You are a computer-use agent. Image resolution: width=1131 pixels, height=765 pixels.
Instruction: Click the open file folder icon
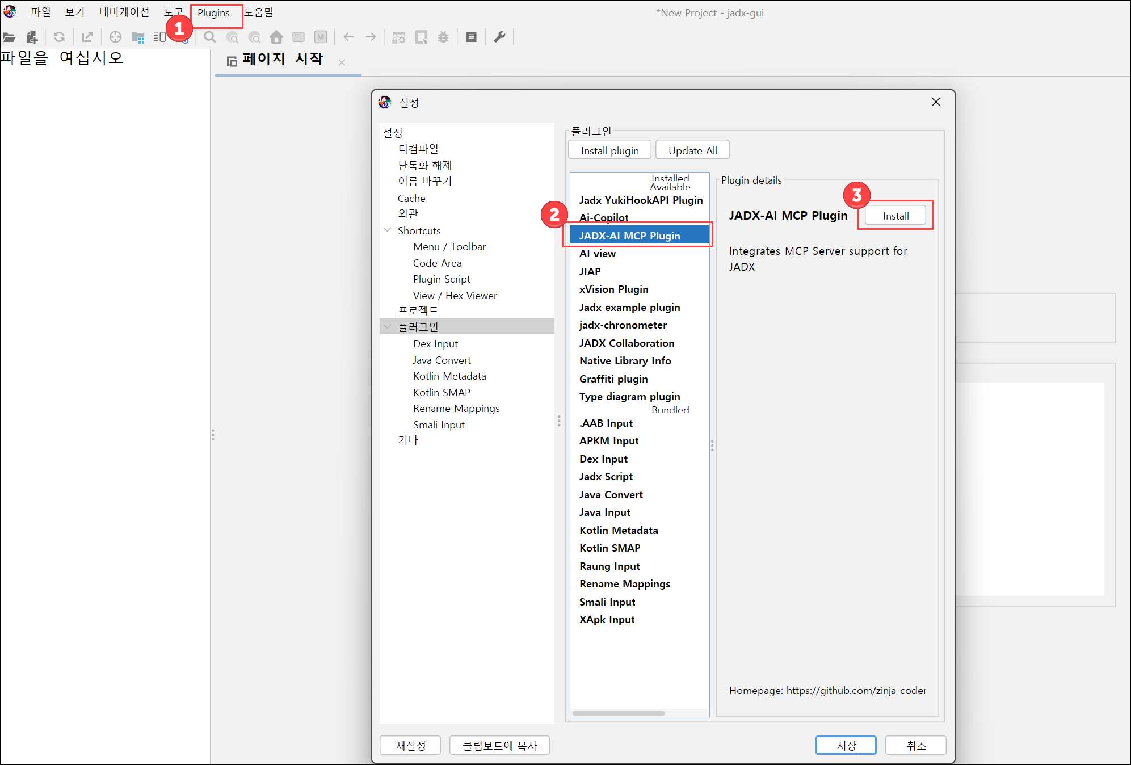pyautogui.click(x=9, y=37)
